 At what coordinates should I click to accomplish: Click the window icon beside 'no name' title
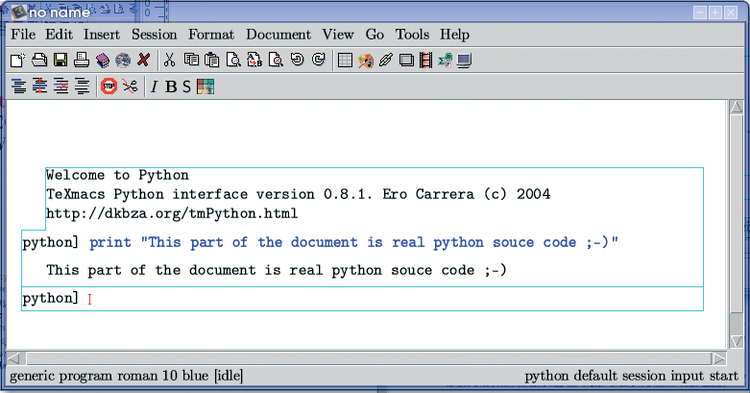(18, 12)
